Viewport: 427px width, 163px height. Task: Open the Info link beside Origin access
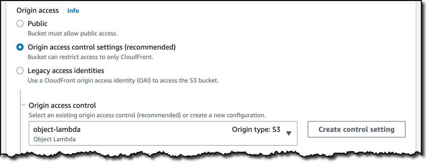click(x=73, y=11)
